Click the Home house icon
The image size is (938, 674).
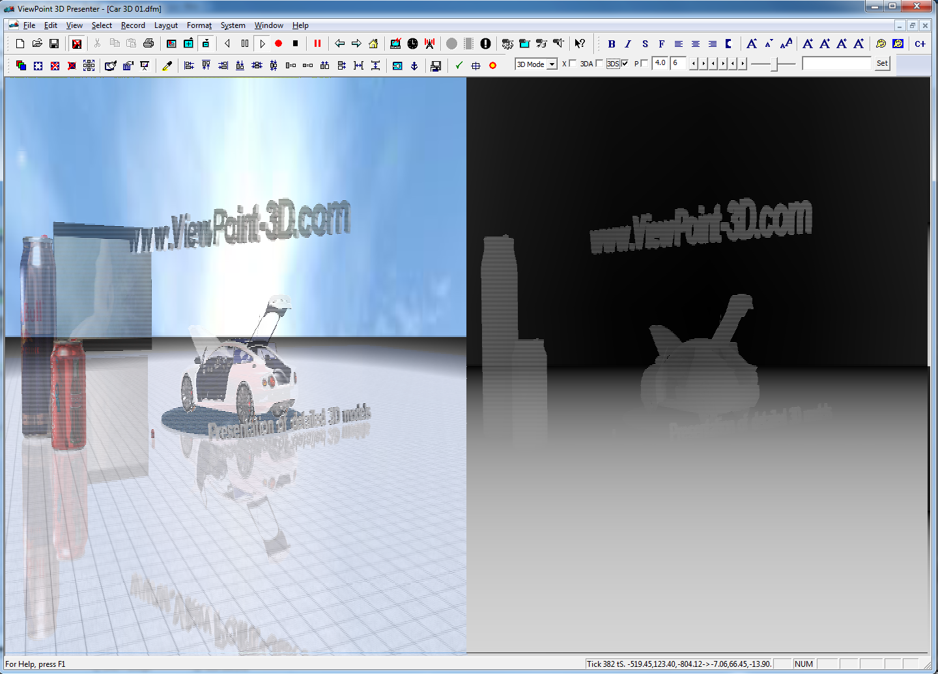373,44
